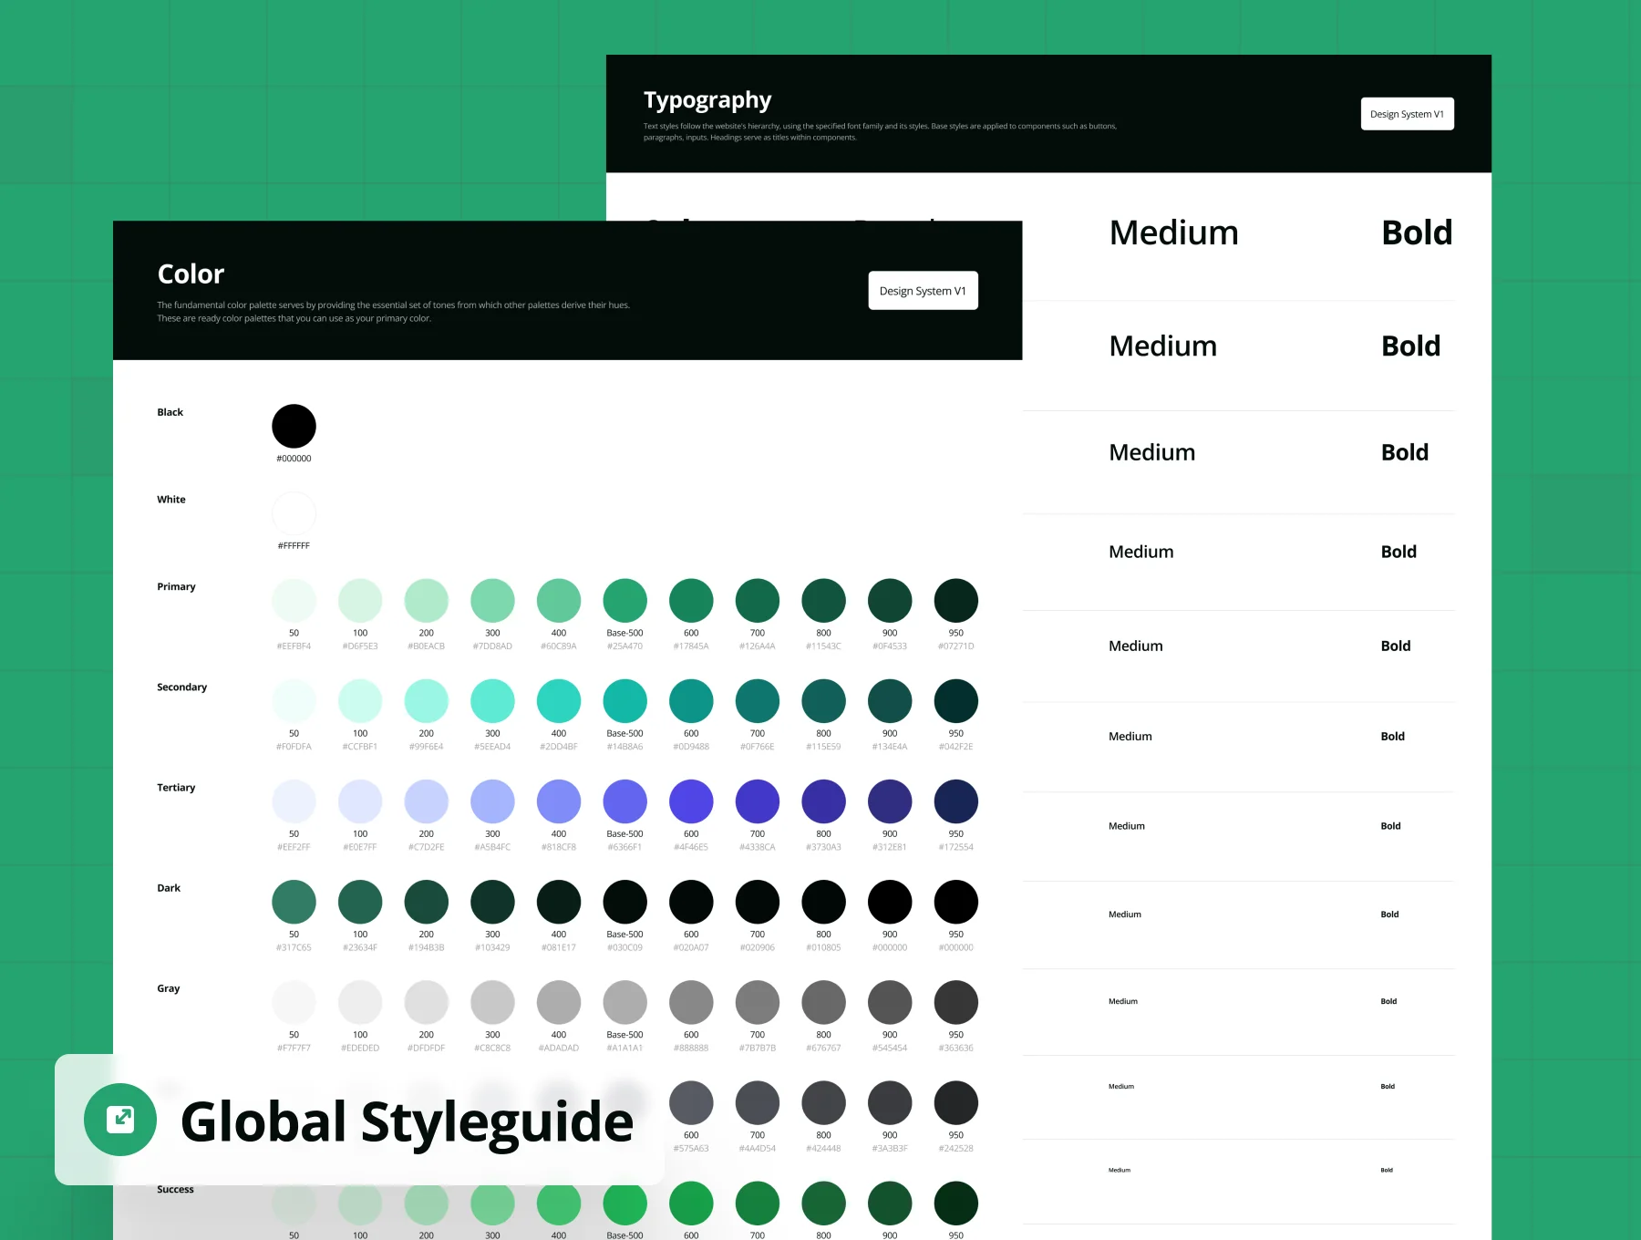
Task: Select Primary 200 swatch #B0EACB
Action: click(x=426, y=601)
